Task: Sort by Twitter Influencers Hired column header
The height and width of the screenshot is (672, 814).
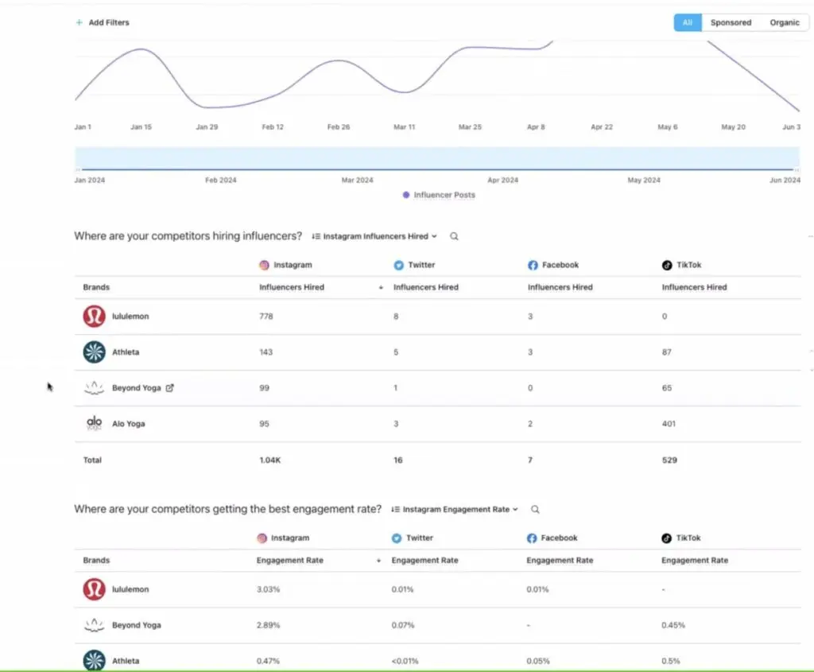Action: [425, 287]
